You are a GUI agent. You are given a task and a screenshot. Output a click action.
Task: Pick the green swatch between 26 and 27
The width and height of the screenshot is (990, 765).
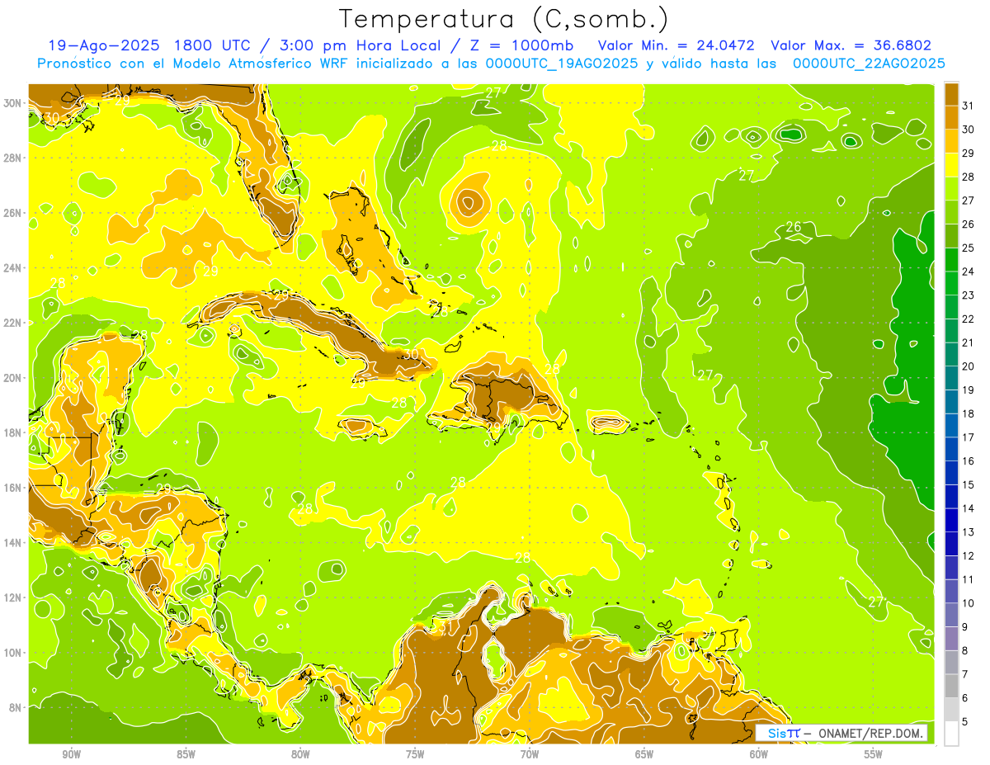coord(951,212)
